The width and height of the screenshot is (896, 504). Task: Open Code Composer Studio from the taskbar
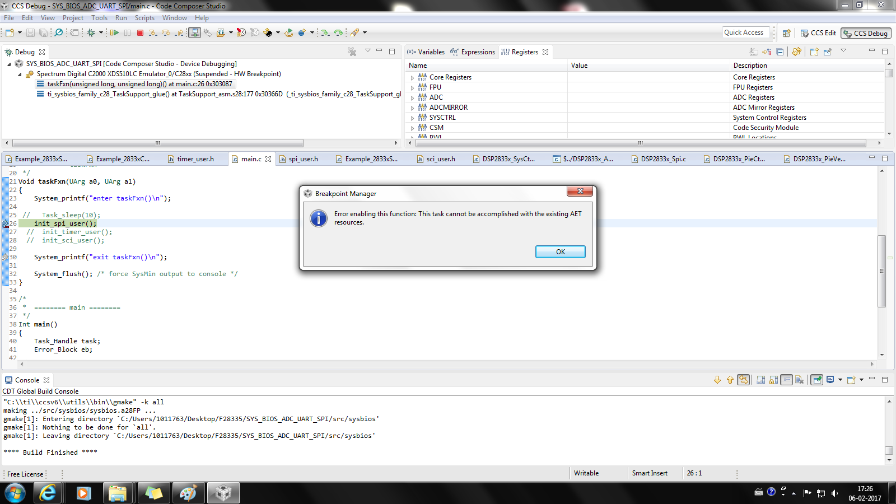coord(223,493)
